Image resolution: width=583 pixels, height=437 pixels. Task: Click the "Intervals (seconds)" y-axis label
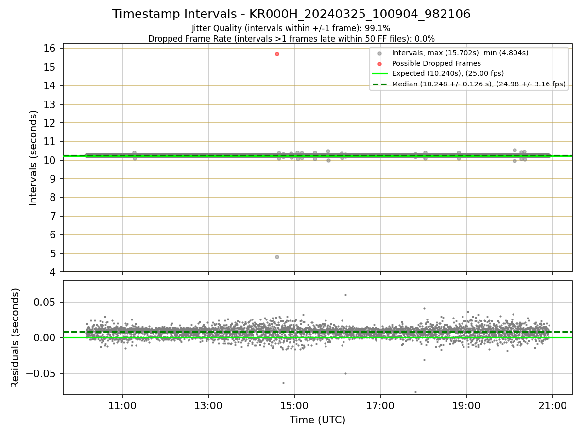tap(34, 158)
